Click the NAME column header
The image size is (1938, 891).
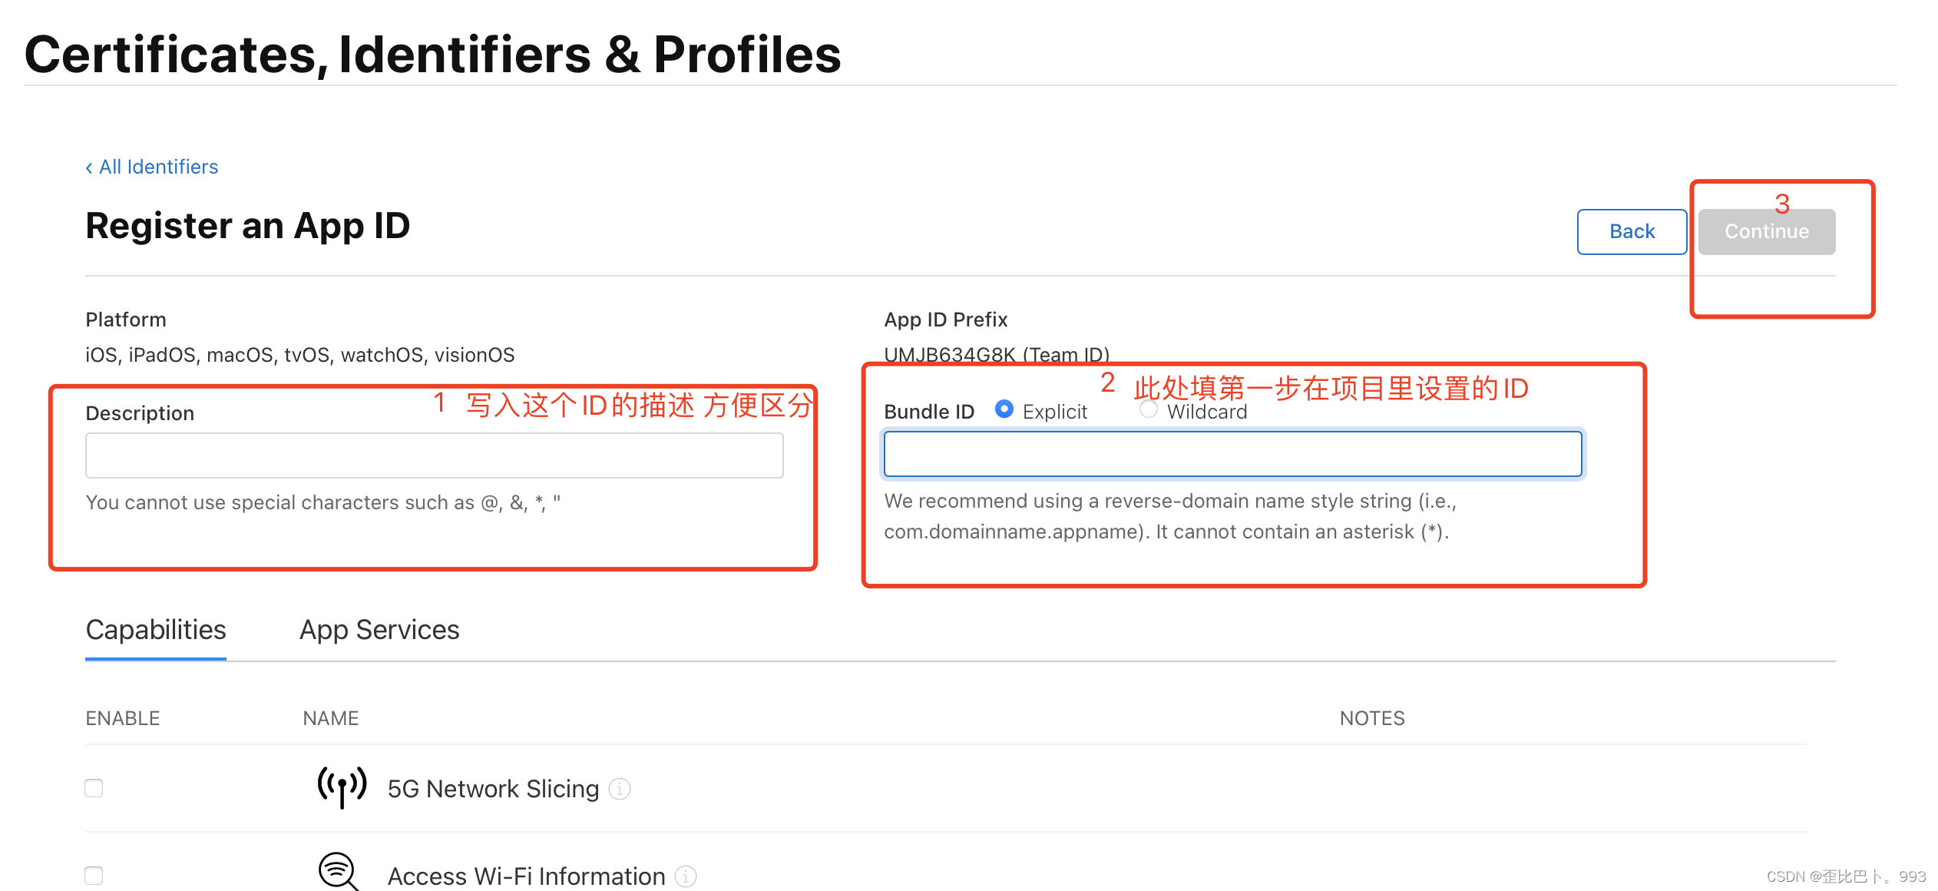point(330,718)
